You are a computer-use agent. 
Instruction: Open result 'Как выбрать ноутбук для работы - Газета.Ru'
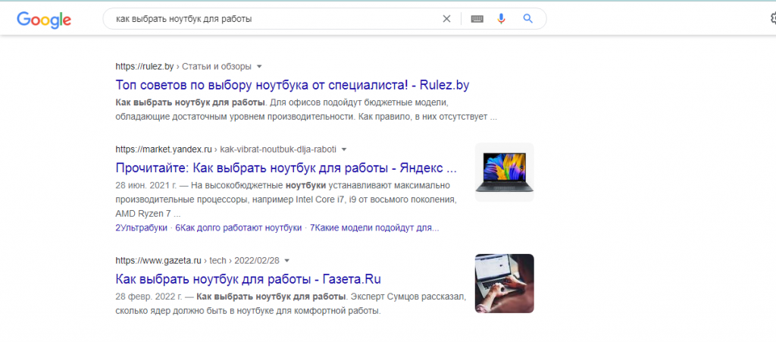tap(248, 278)
